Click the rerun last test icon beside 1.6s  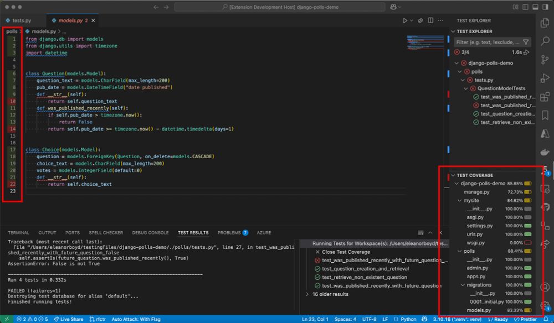click(x=526, y=52)
